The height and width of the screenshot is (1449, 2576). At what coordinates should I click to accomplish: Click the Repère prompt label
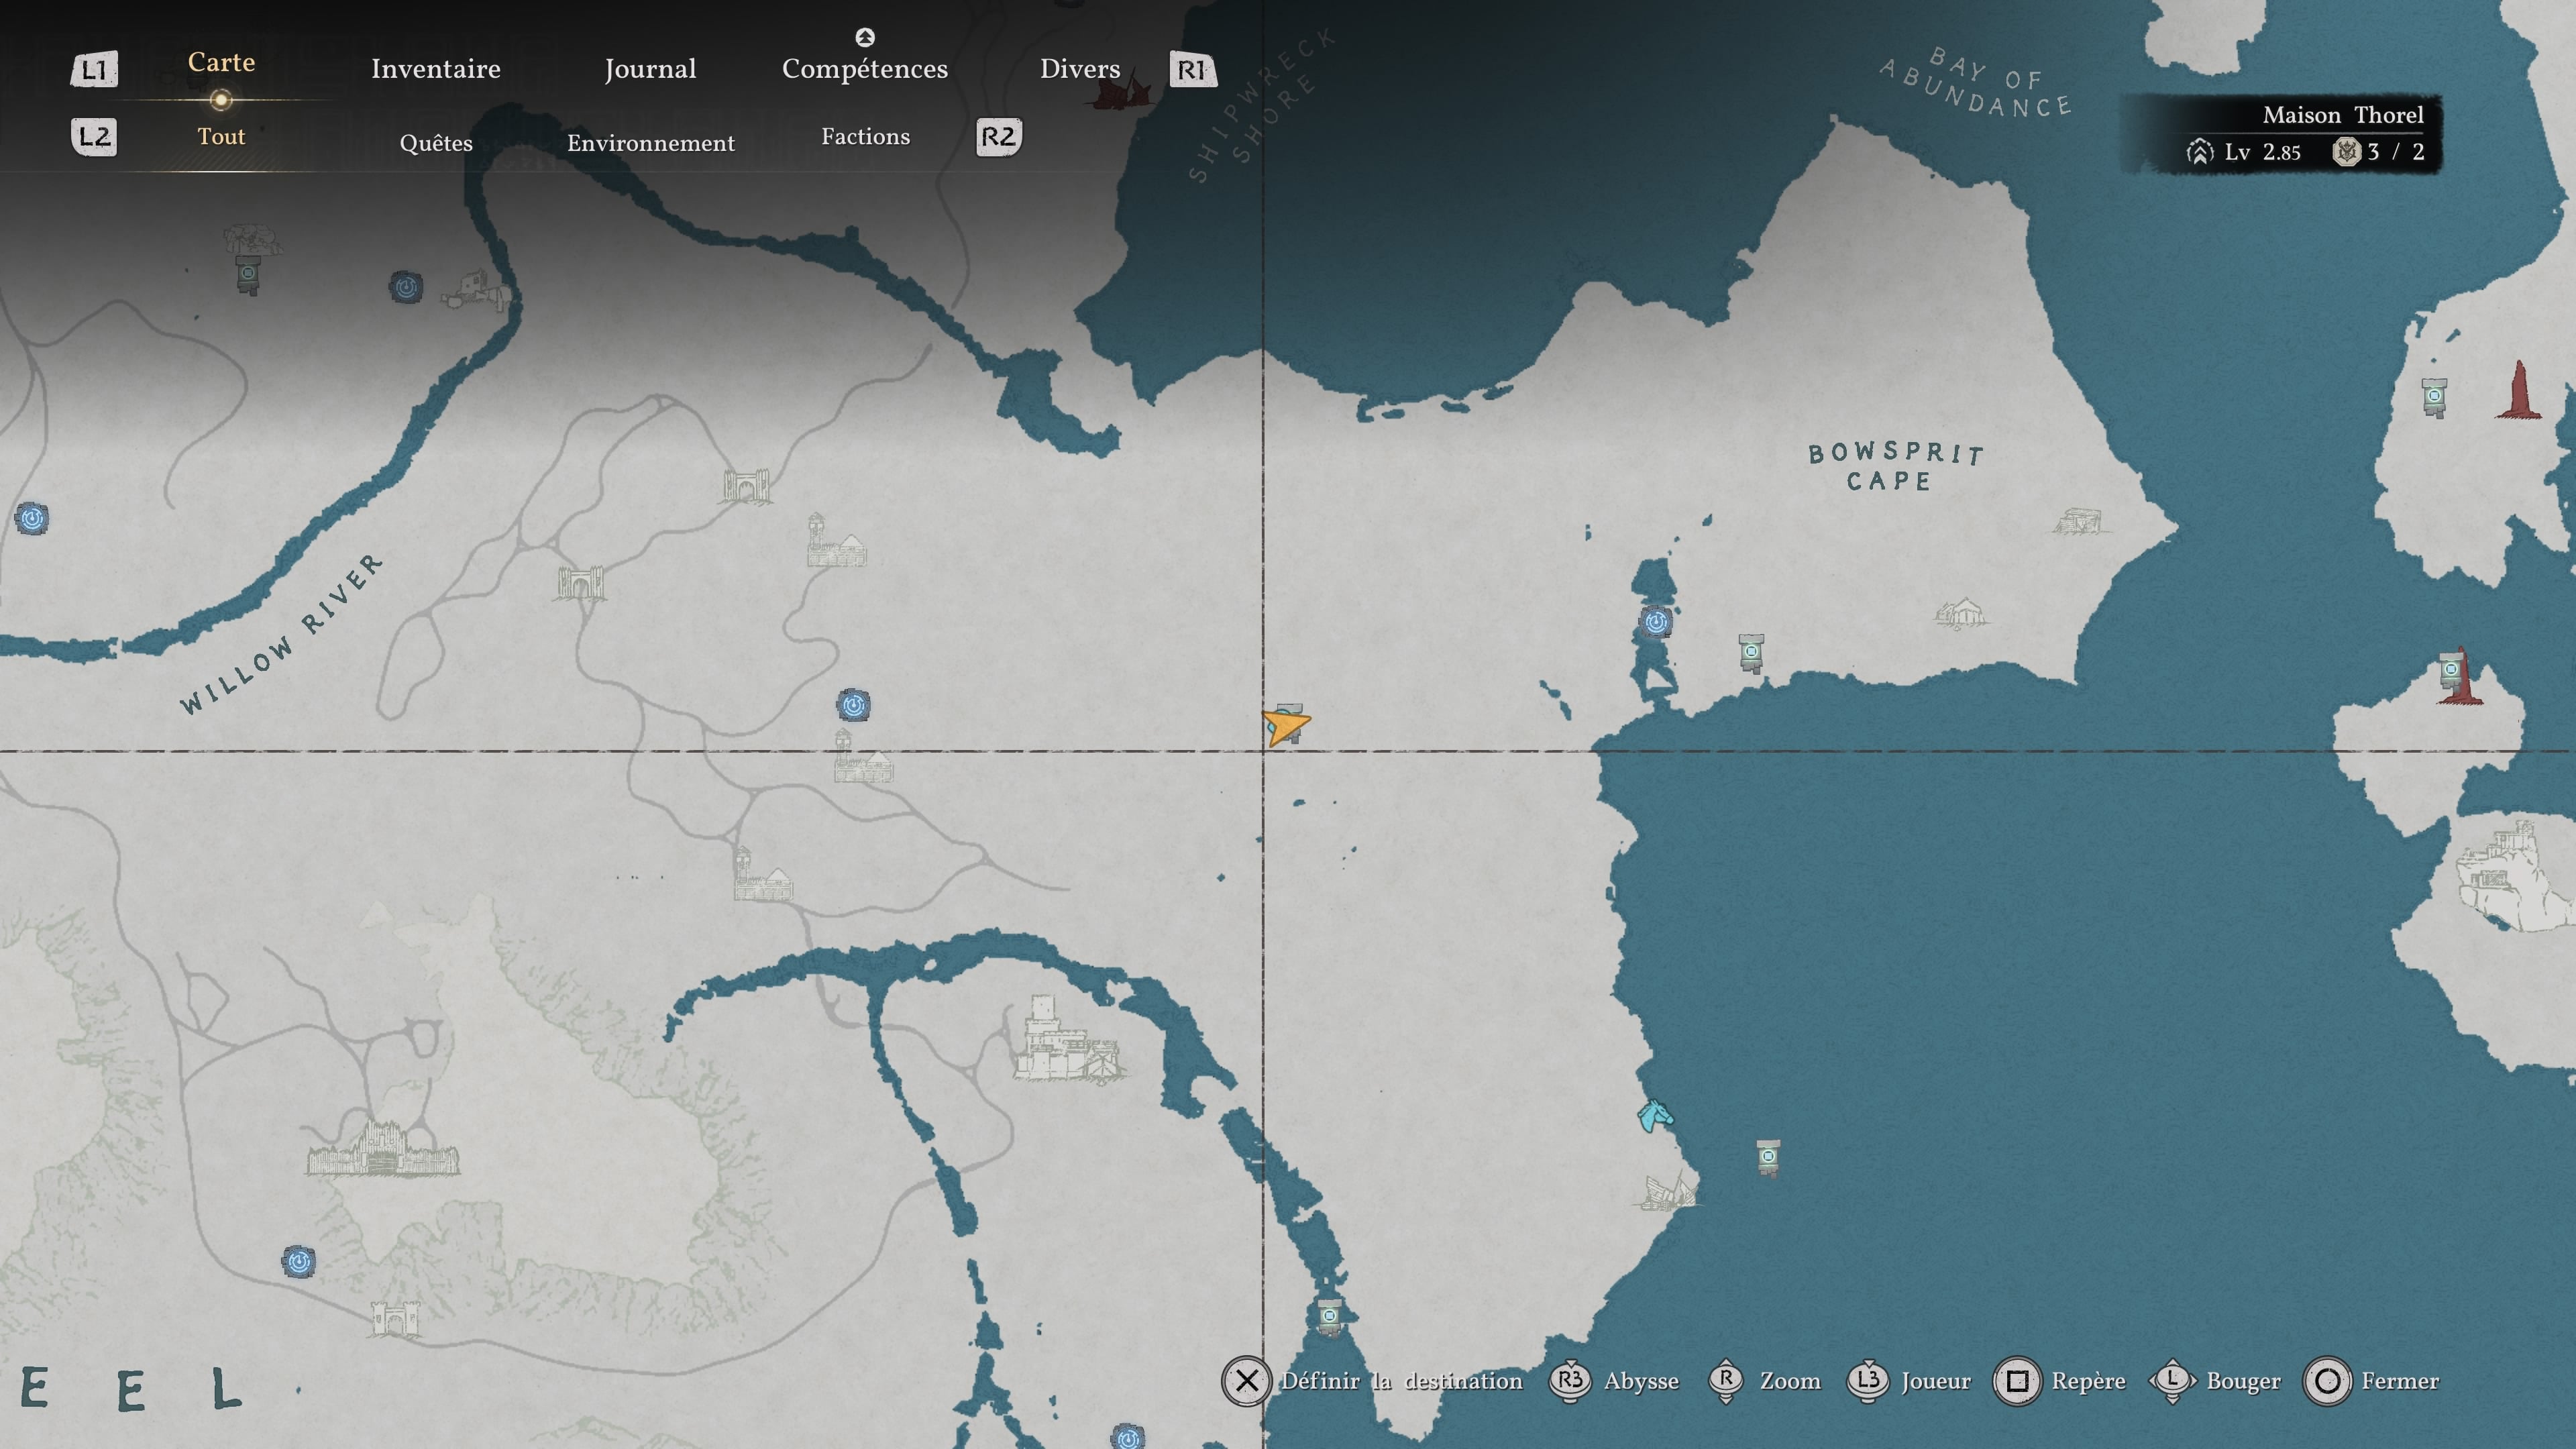click(x=2088, y=1382)
